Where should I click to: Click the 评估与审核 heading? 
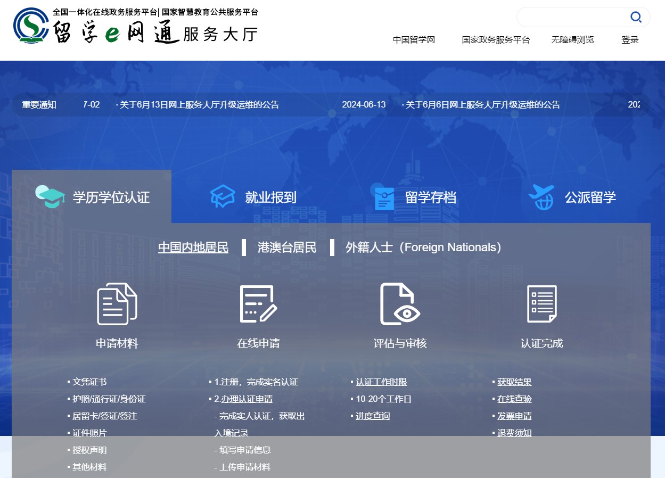pos(400,343)
